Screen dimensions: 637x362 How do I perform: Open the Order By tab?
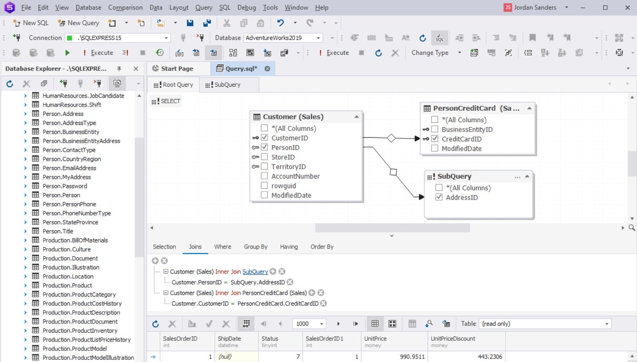(x=322, y=247)
